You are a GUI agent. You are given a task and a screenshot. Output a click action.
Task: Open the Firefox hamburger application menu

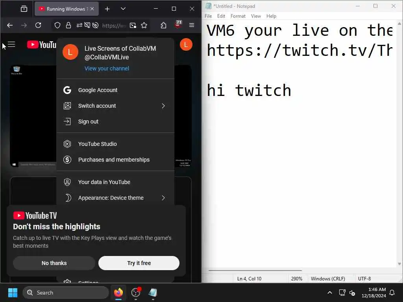click(x=192, y=25)
